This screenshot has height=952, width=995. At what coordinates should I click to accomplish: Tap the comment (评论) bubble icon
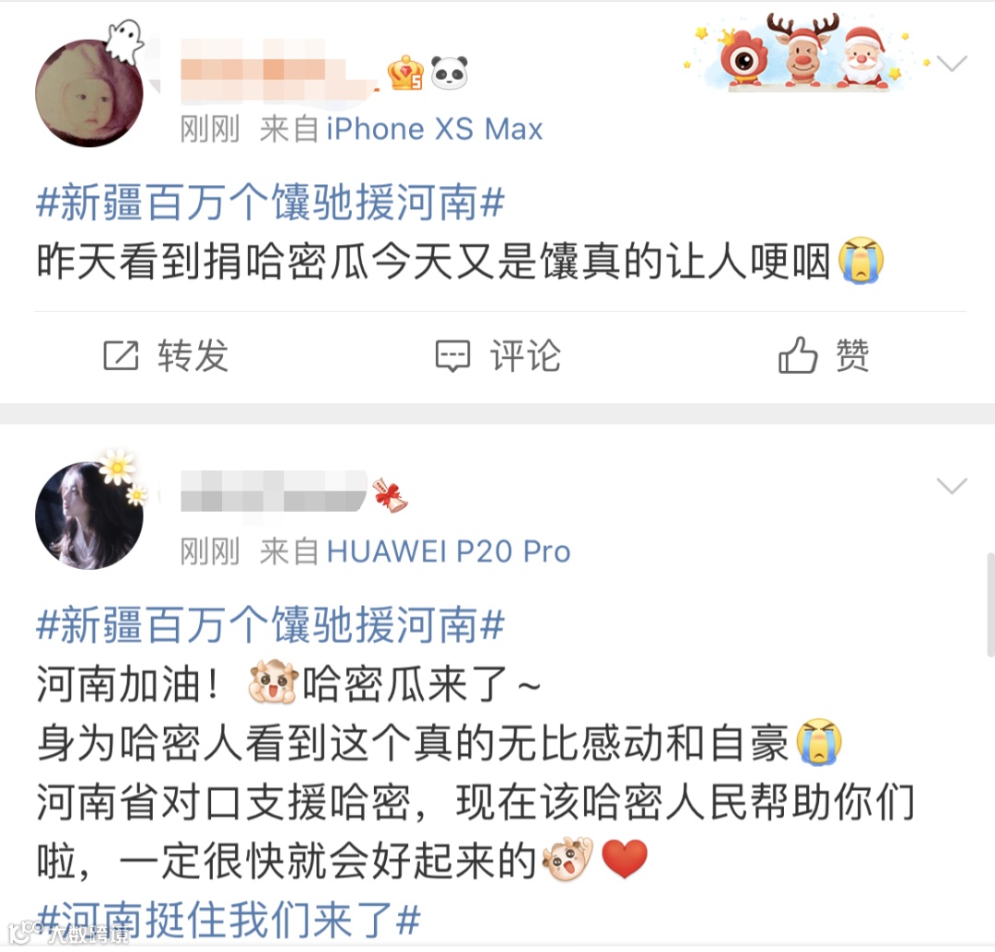(452, 355)
